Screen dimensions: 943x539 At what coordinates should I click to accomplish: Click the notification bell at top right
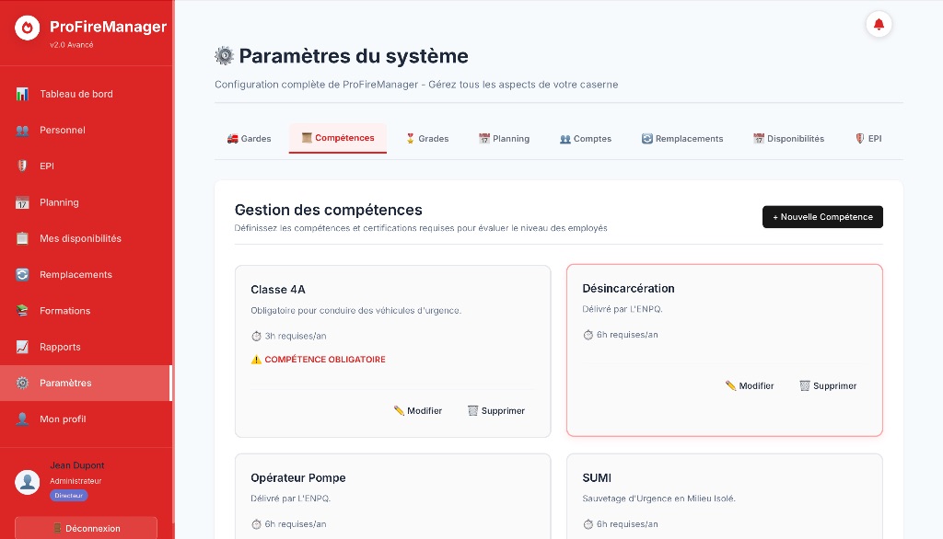tap(879, 25)
